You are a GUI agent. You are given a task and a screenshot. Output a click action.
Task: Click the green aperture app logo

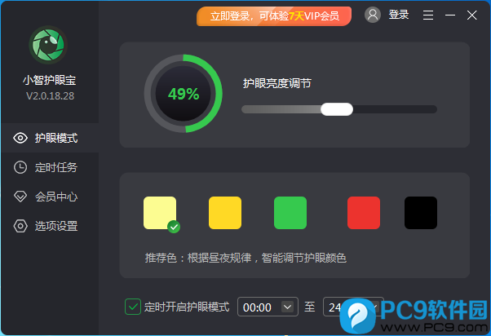click(x=48, y=45)
